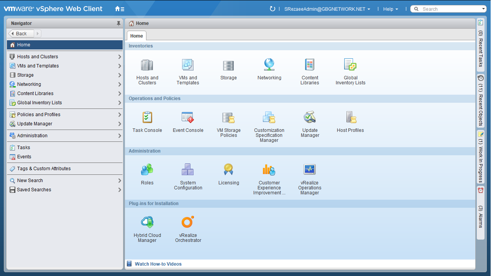Open the Help dropdown menu

pos(391,9)
